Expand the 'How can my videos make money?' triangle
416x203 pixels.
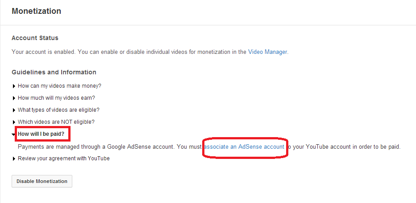[14, 86]
